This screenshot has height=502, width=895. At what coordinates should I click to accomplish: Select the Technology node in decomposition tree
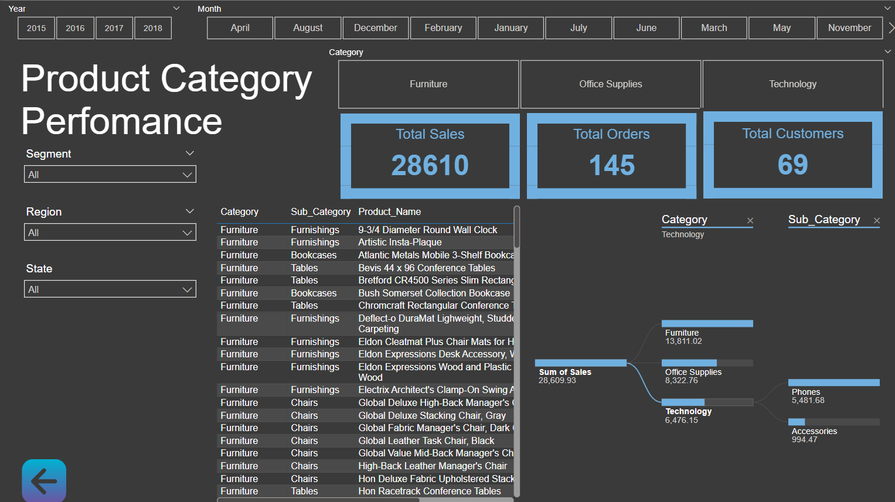[707, 402]
